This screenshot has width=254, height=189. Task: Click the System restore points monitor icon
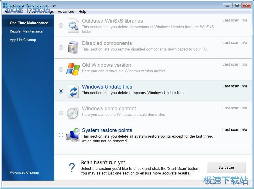coord(73,135)
